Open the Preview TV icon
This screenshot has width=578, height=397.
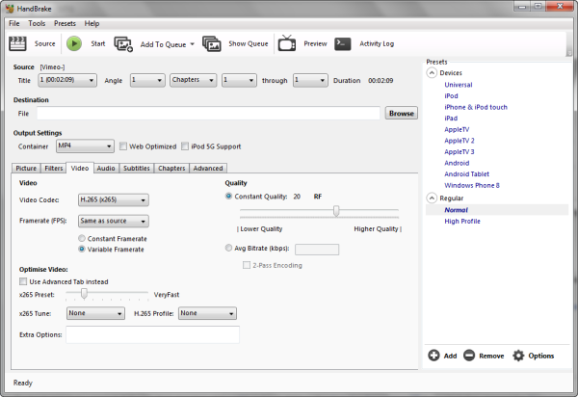(287, 43)
